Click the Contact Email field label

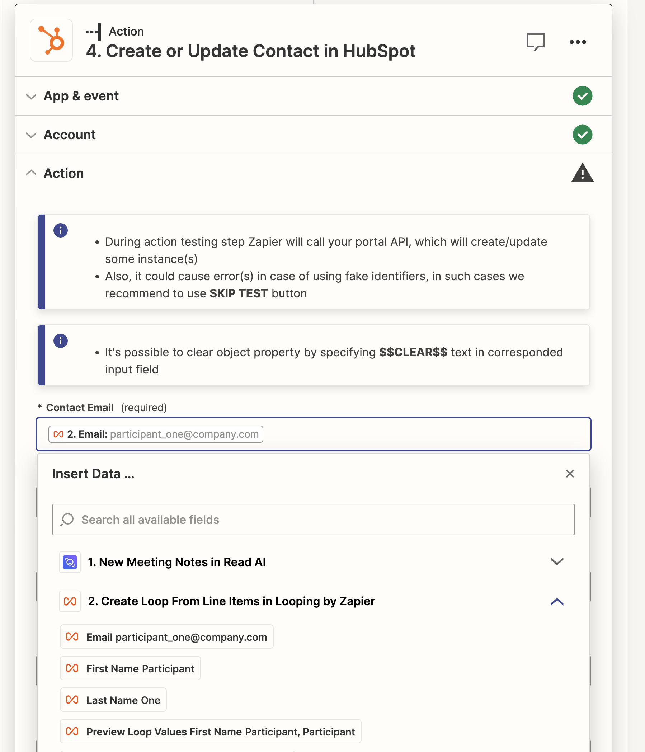80,408
